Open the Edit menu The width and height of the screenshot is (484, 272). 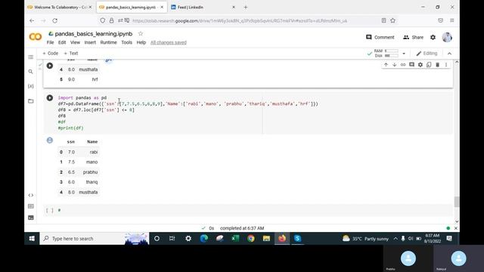tap(62, 42)
